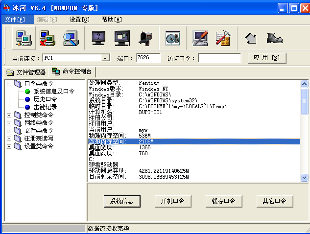Image resolution: width=310 pixels, height=234 pixels.
Task: Select the 目前剩余空间 row
Action: click(194, 177)
